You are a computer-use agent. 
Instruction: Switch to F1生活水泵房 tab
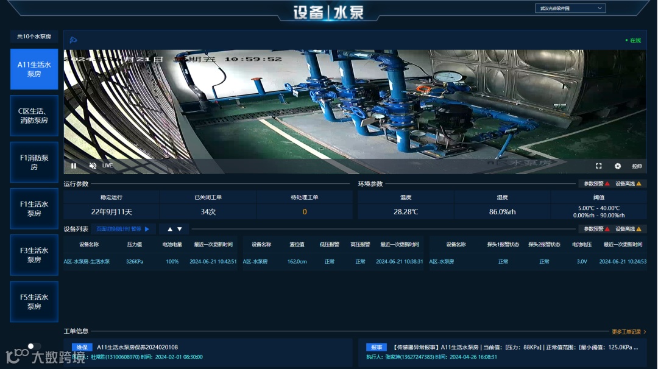pyautogui.click(x=34, y=209)
